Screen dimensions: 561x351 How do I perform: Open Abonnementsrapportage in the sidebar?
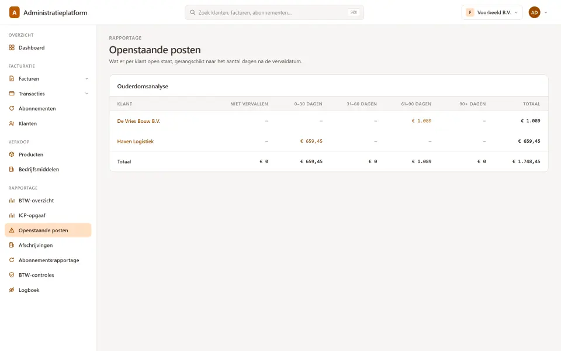(48, 260)
